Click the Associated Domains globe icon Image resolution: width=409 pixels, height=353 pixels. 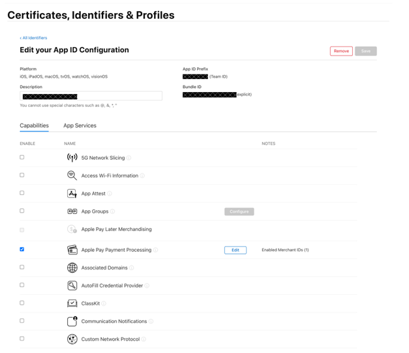pos(72,268)
